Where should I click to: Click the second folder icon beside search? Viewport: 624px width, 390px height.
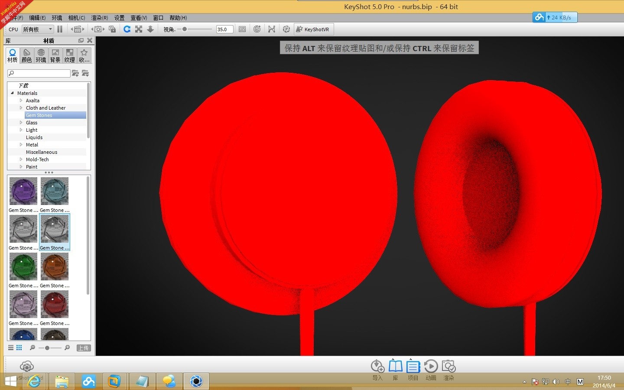click(85, 73)
